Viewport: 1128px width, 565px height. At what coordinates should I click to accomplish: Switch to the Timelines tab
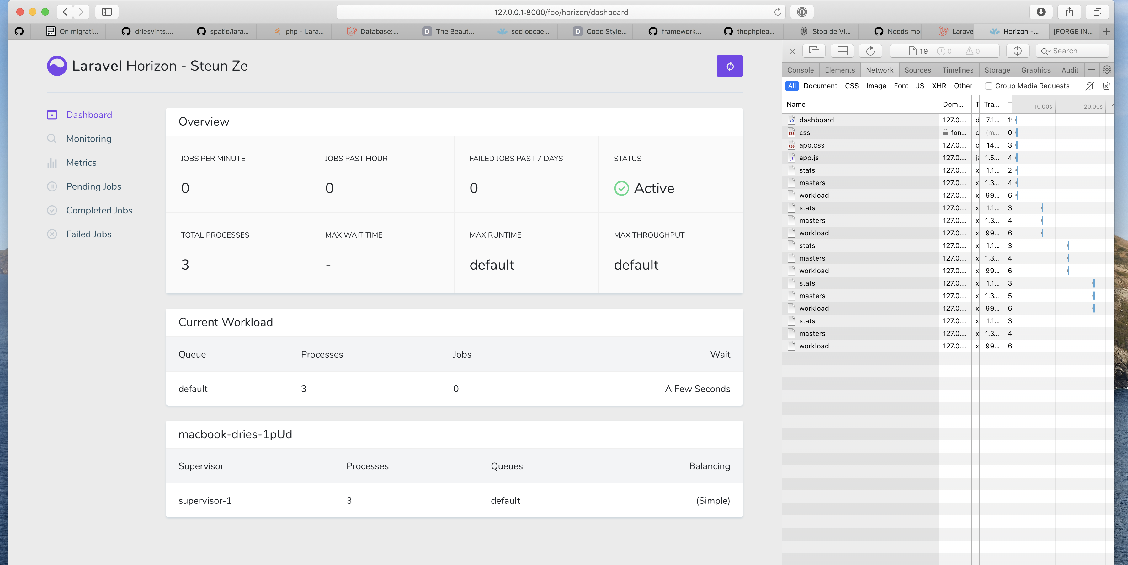958,70
